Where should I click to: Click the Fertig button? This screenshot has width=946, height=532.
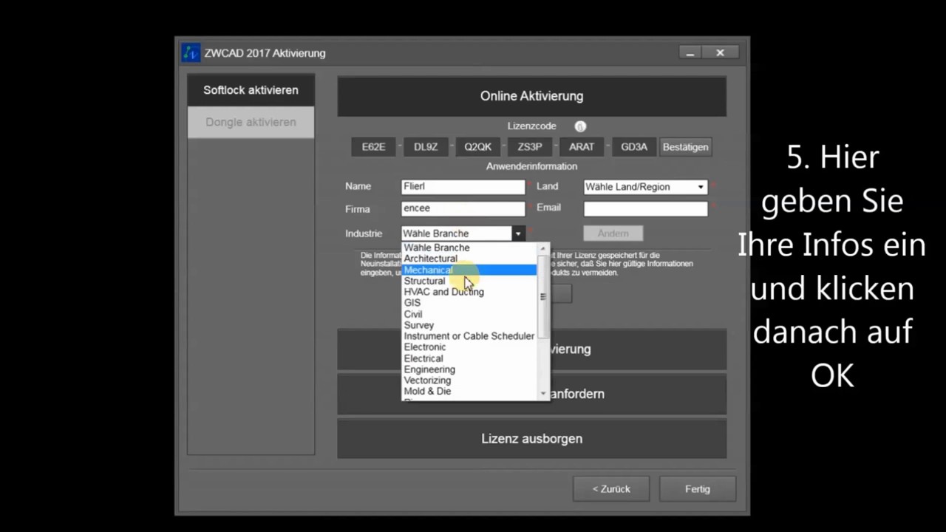point(697,489)
